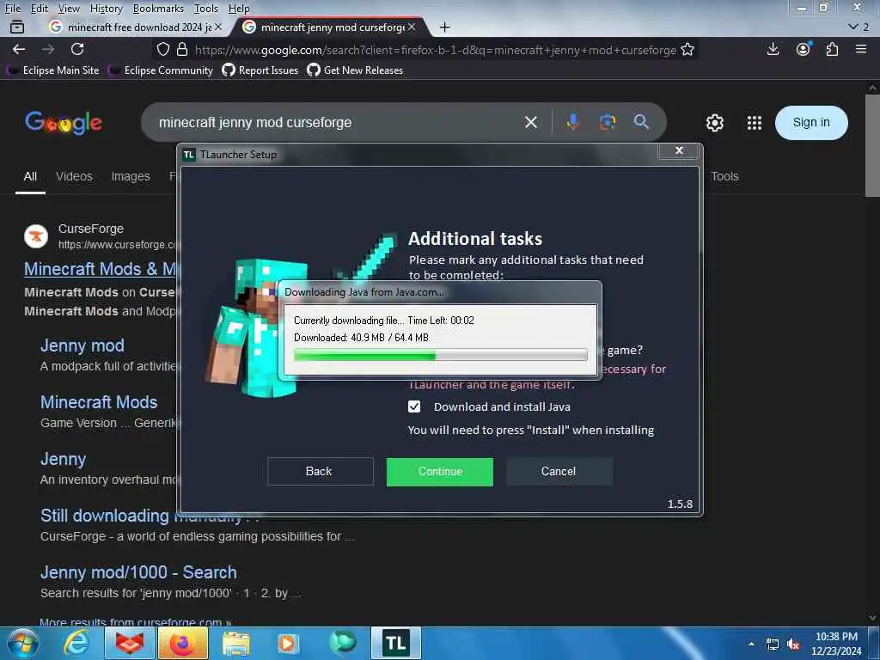Image resolution: width=880 pixels, height=660 pixels.
Task: Open the Bookmarks menu
Action: (158, 9)
